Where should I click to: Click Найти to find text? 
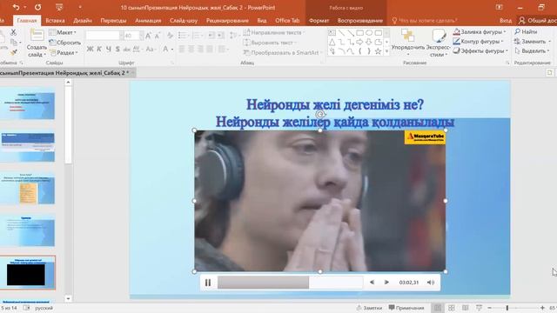pos(526,32)
